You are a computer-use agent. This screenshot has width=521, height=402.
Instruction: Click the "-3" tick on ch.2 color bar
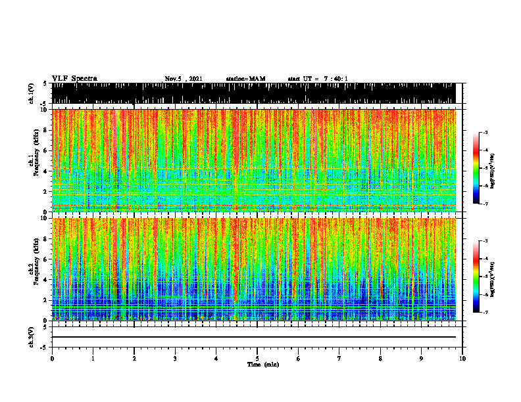tap(485, 241)
